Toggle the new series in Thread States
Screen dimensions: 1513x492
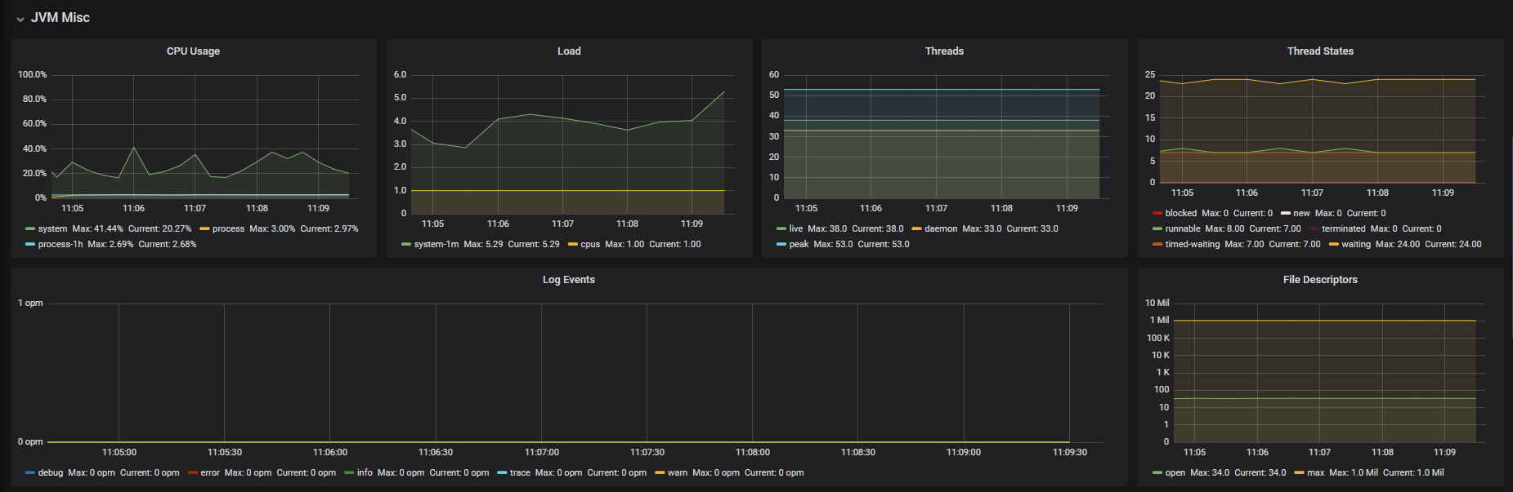tap(1301, 213)
